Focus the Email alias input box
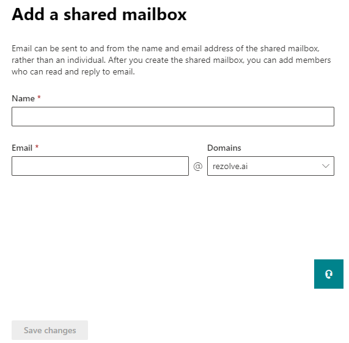 tap(100, 166)
